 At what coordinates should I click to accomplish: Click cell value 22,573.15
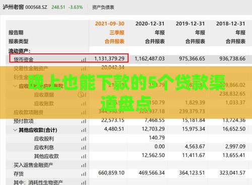tap(113, 120)
